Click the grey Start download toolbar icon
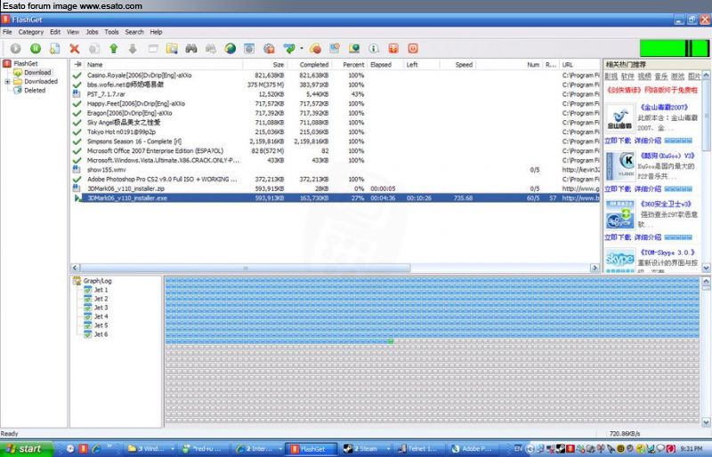 point(16,48)
